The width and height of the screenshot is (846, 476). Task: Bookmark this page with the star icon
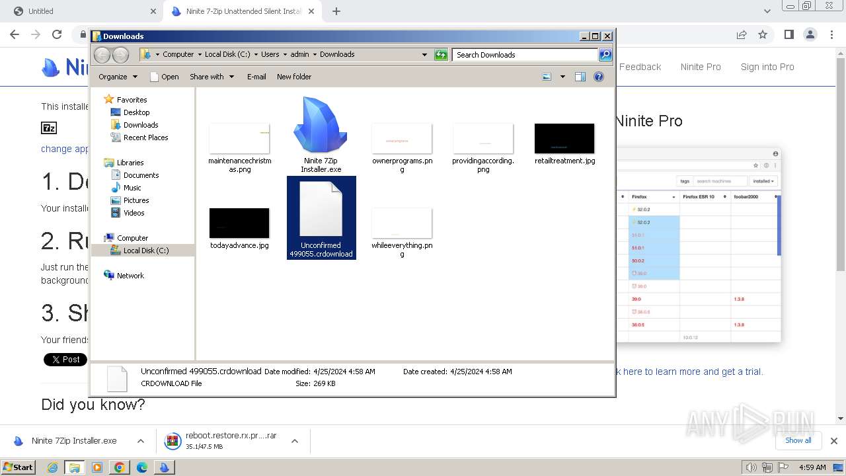point(763,34)
